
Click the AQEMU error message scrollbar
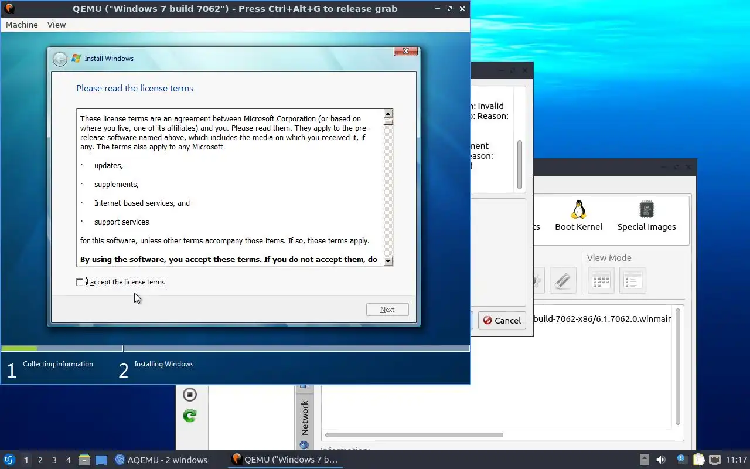519,164
